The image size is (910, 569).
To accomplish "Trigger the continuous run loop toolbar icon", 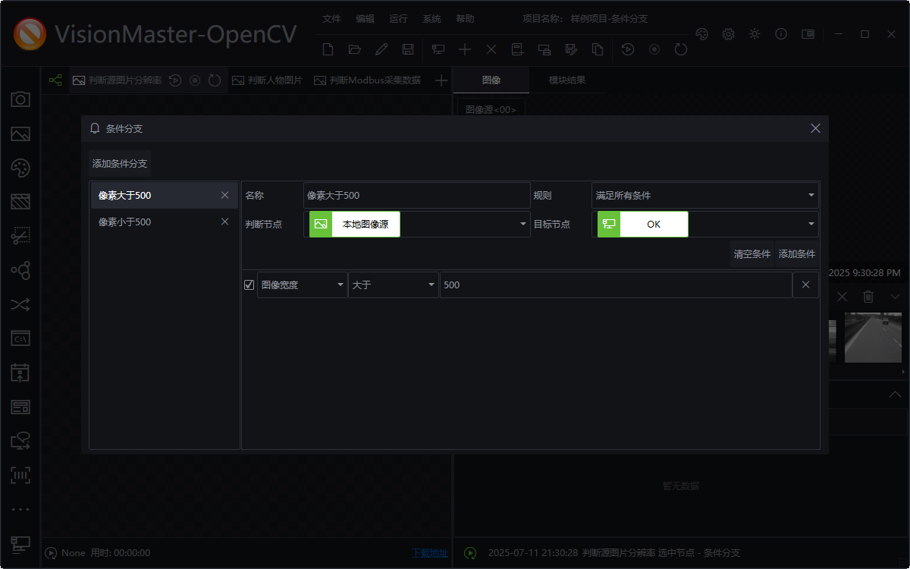I will [x=680, y=49].
